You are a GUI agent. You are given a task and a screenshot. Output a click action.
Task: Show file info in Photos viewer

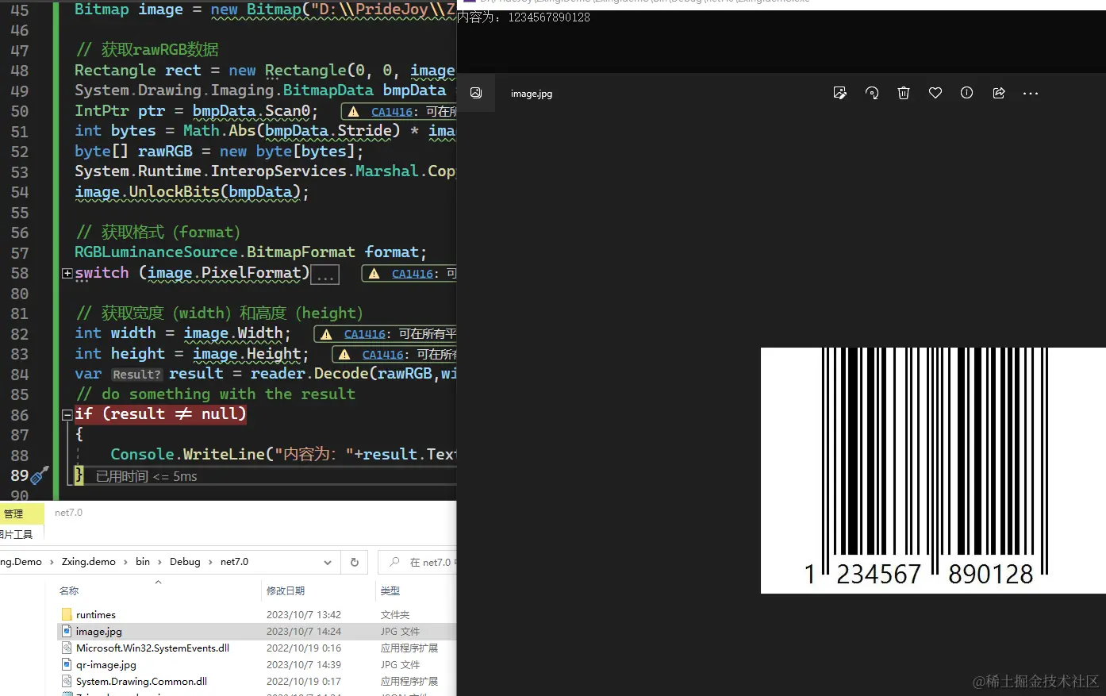966,93
